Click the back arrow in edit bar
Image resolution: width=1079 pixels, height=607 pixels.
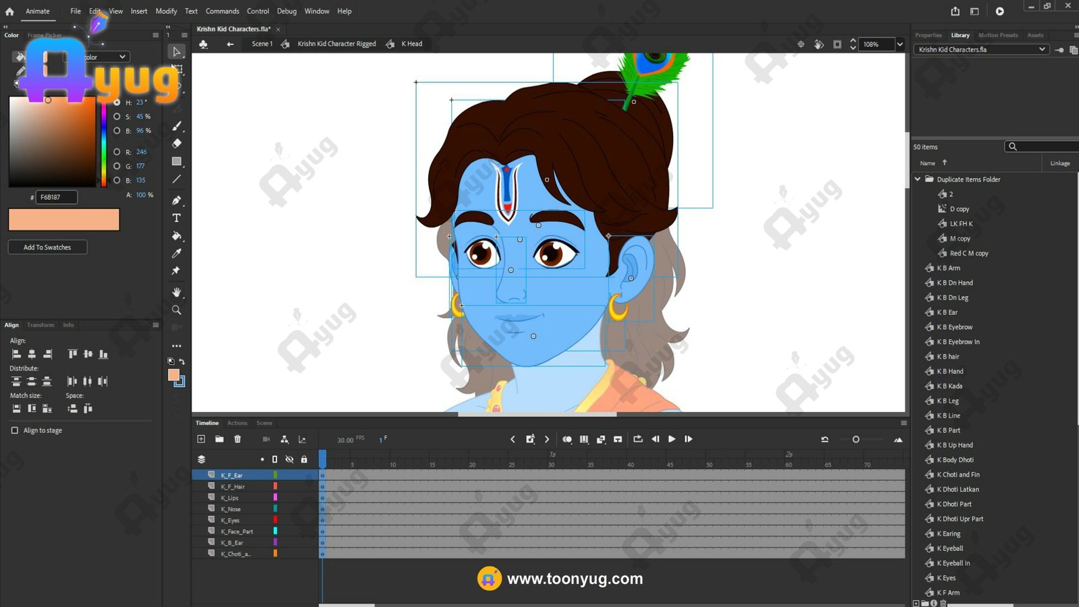(230, 44)
